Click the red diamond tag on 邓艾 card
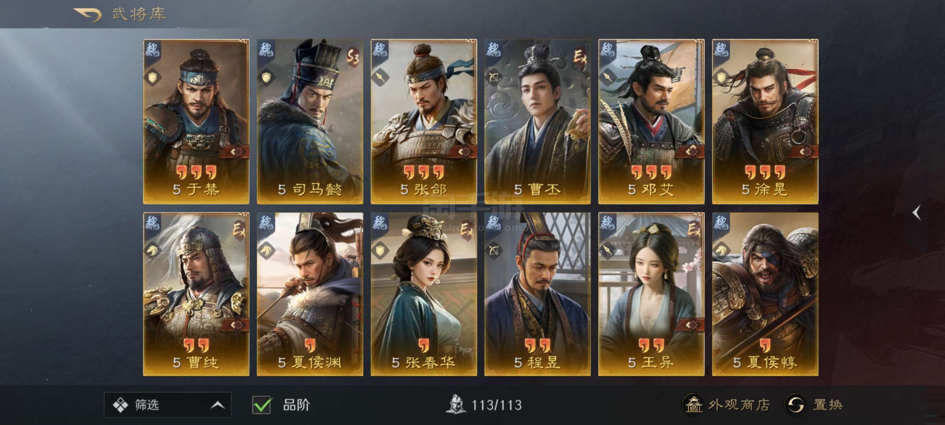The height and width of the screenshot is (425, 945). pos(692,152)
